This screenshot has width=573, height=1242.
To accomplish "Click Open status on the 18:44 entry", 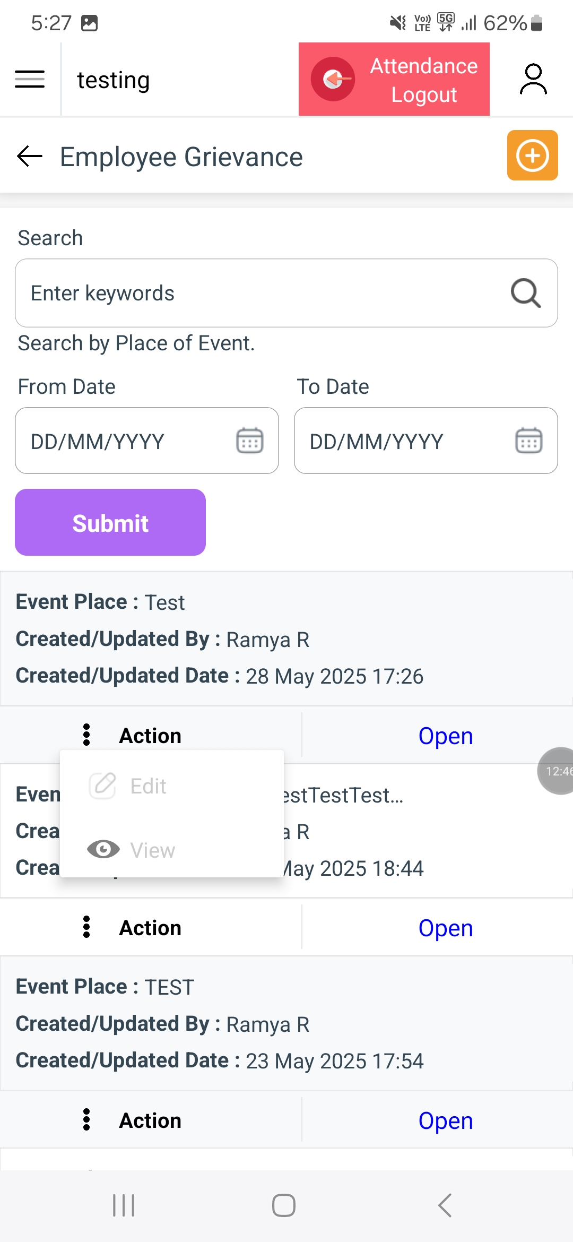I will coord(446,928).
